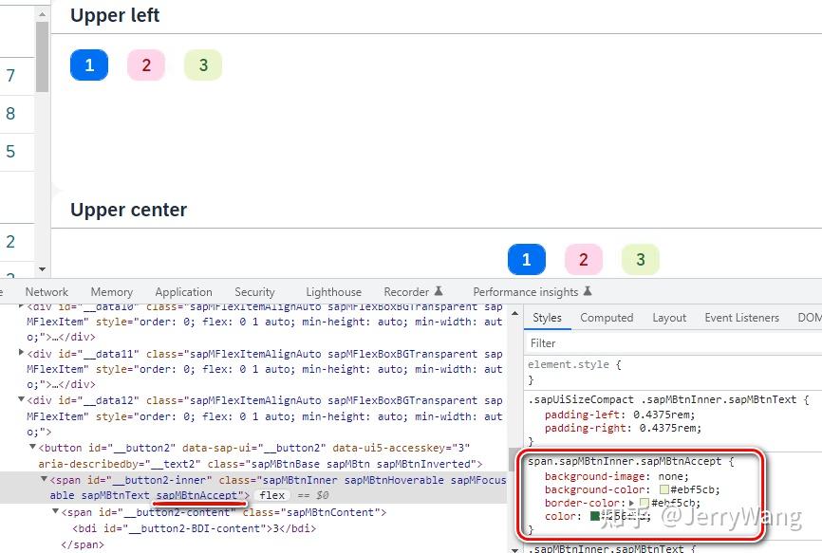Image resolution: width=822 pixels, height=553 pixels.
Task: Open the Layout tab
Action: (669, 317)
